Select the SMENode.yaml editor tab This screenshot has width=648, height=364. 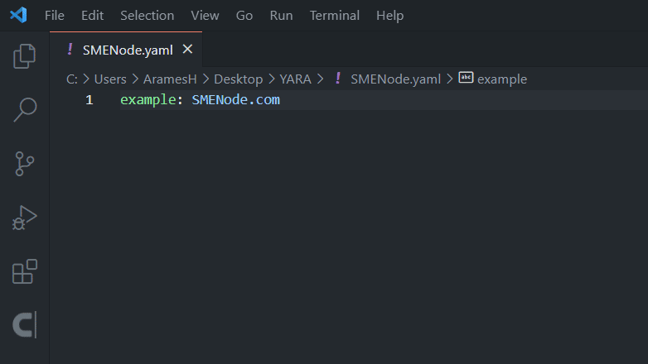click(x=128, y=50)
